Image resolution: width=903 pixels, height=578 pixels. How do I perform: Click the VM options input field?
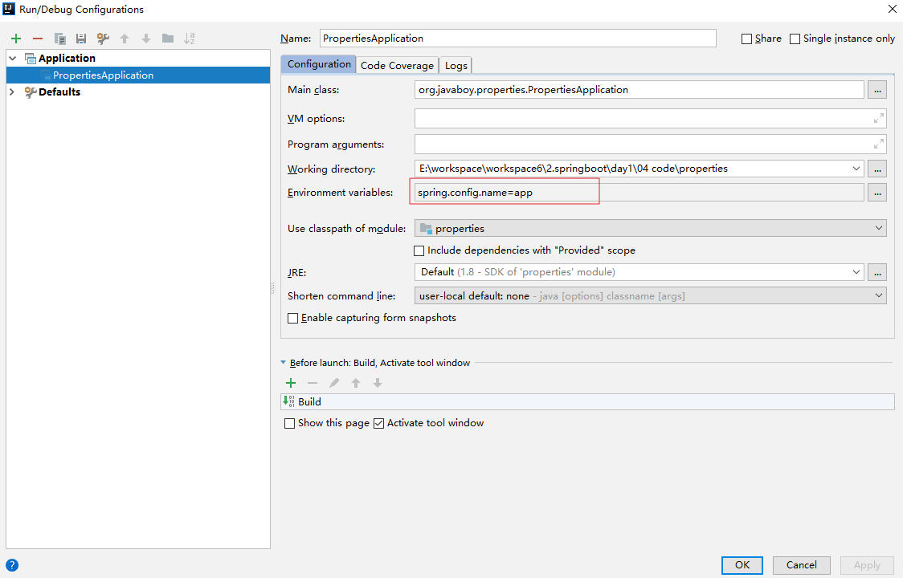click(643, 119)
